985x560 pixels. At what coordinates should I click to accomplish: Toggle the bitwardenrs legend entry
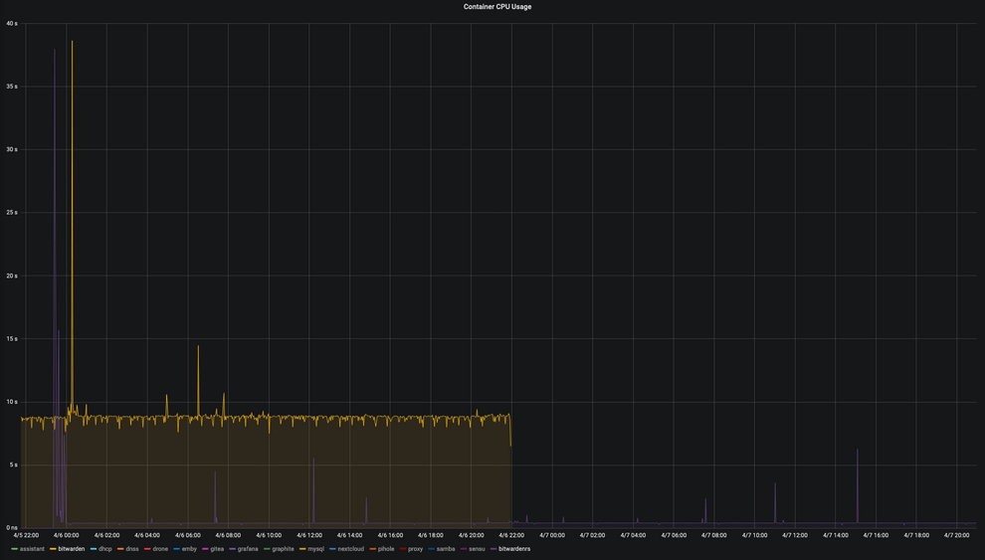tap(513, 549)
